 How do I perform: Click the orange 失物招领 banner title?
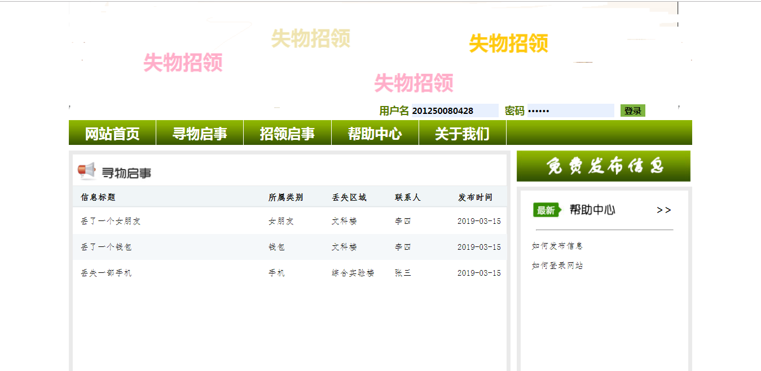509,43
